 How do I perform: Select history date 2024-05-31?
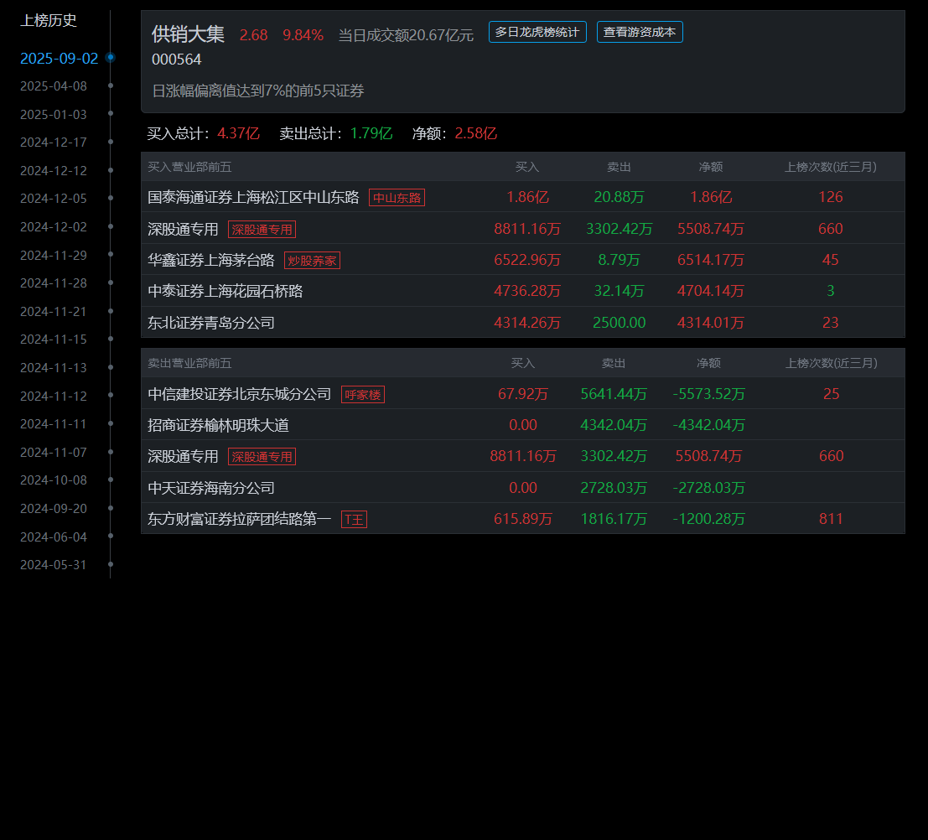coord(54,565)
